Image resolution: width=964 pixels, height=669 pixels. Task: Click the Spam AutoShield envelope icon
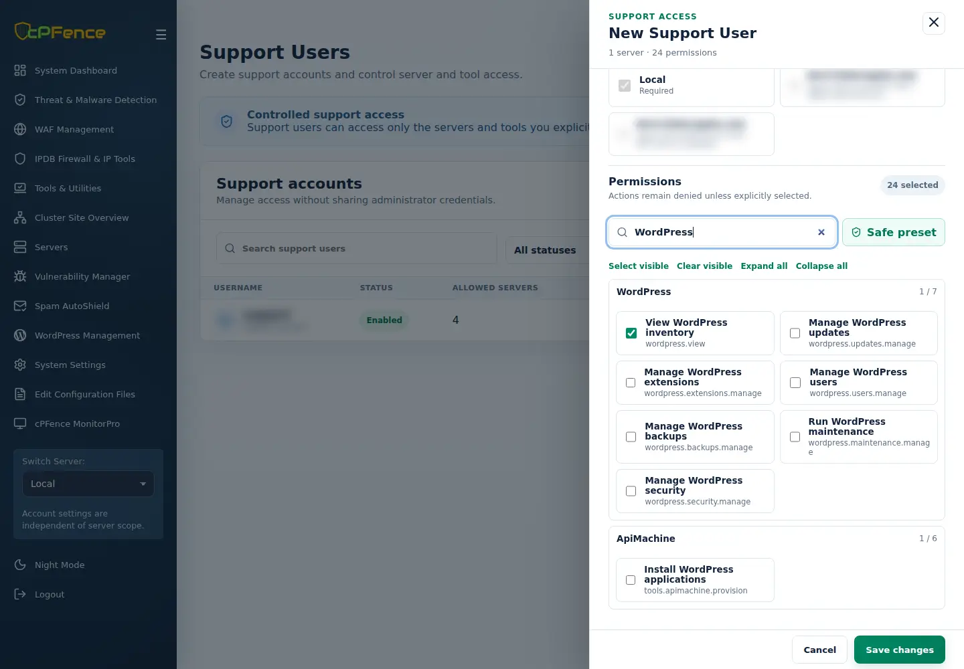pyautogui.click(x=20, y=306)
